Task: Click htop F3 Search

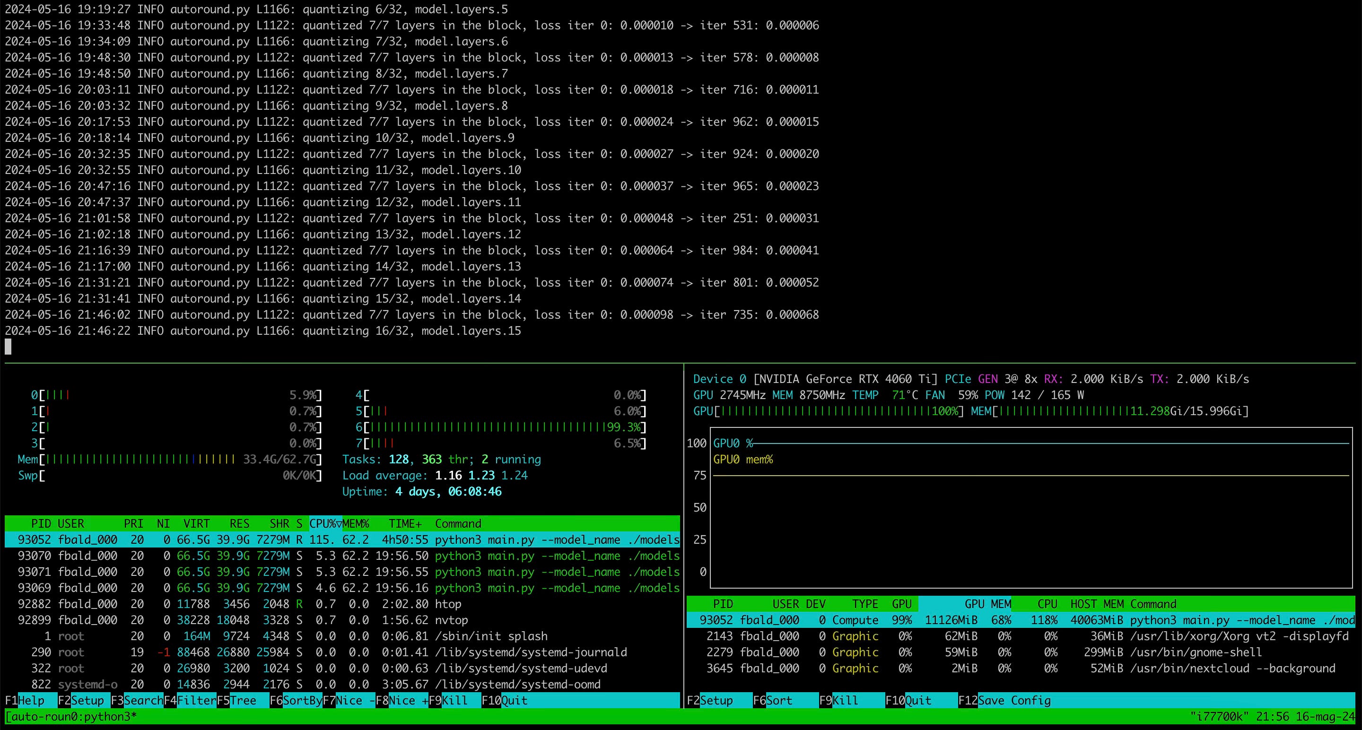Action: pyautogui.click(x=137, y=700)
